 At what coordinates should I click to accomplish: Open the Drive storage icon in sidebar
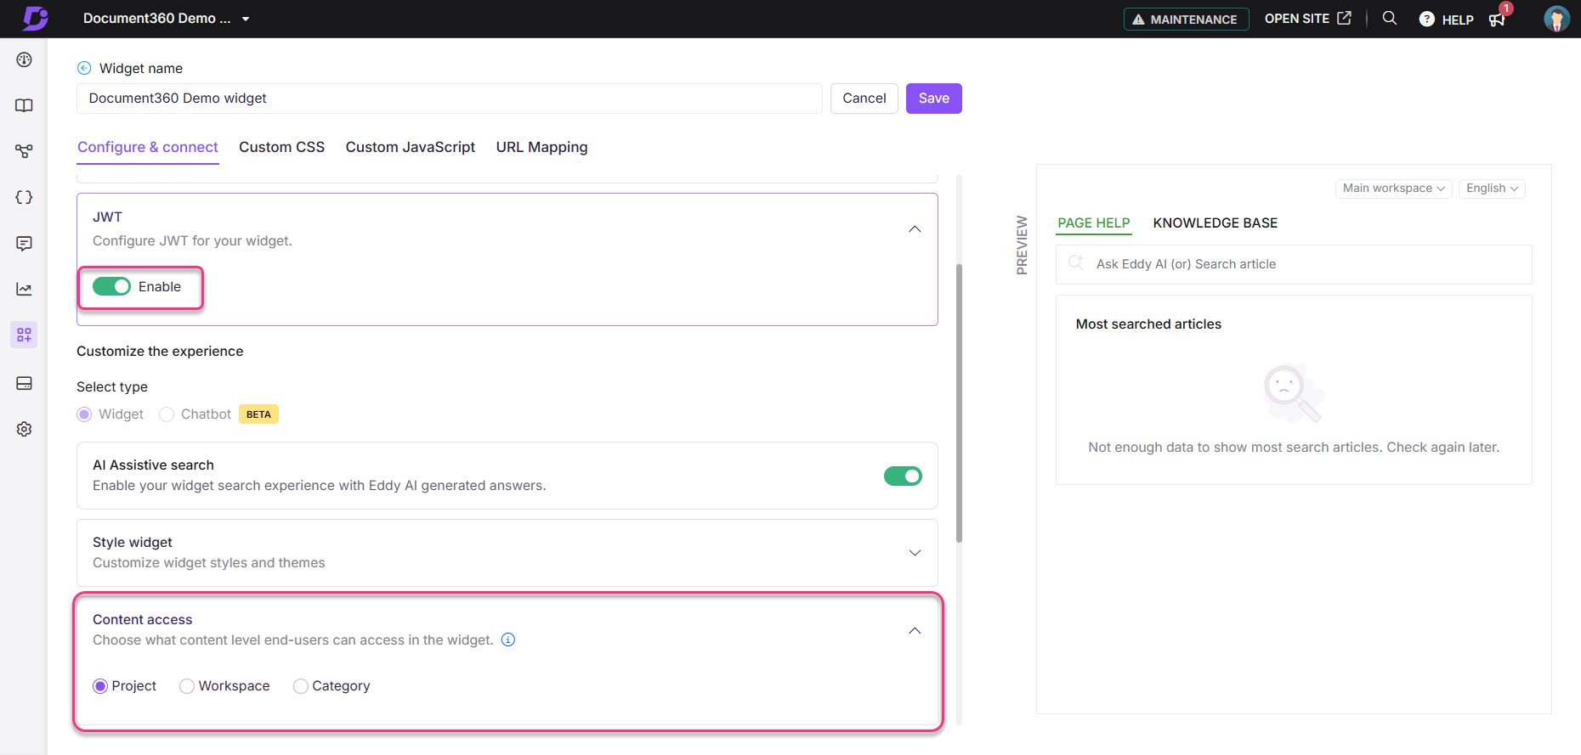pyautogui.click(x=24, y=383)
